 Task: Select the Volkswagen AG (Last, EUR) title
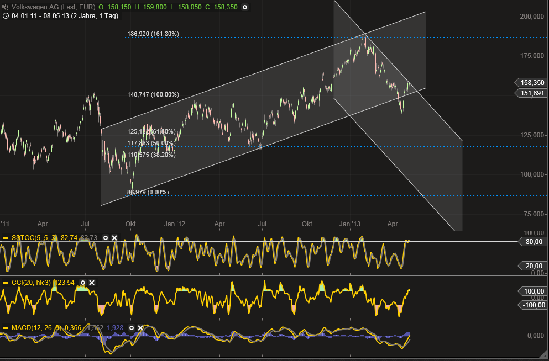[52, 7]
